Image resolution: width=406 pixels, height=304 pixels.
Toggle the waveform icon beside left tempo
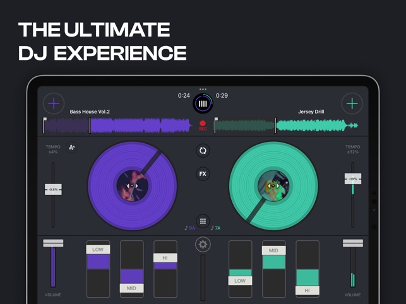pos(72,148)
